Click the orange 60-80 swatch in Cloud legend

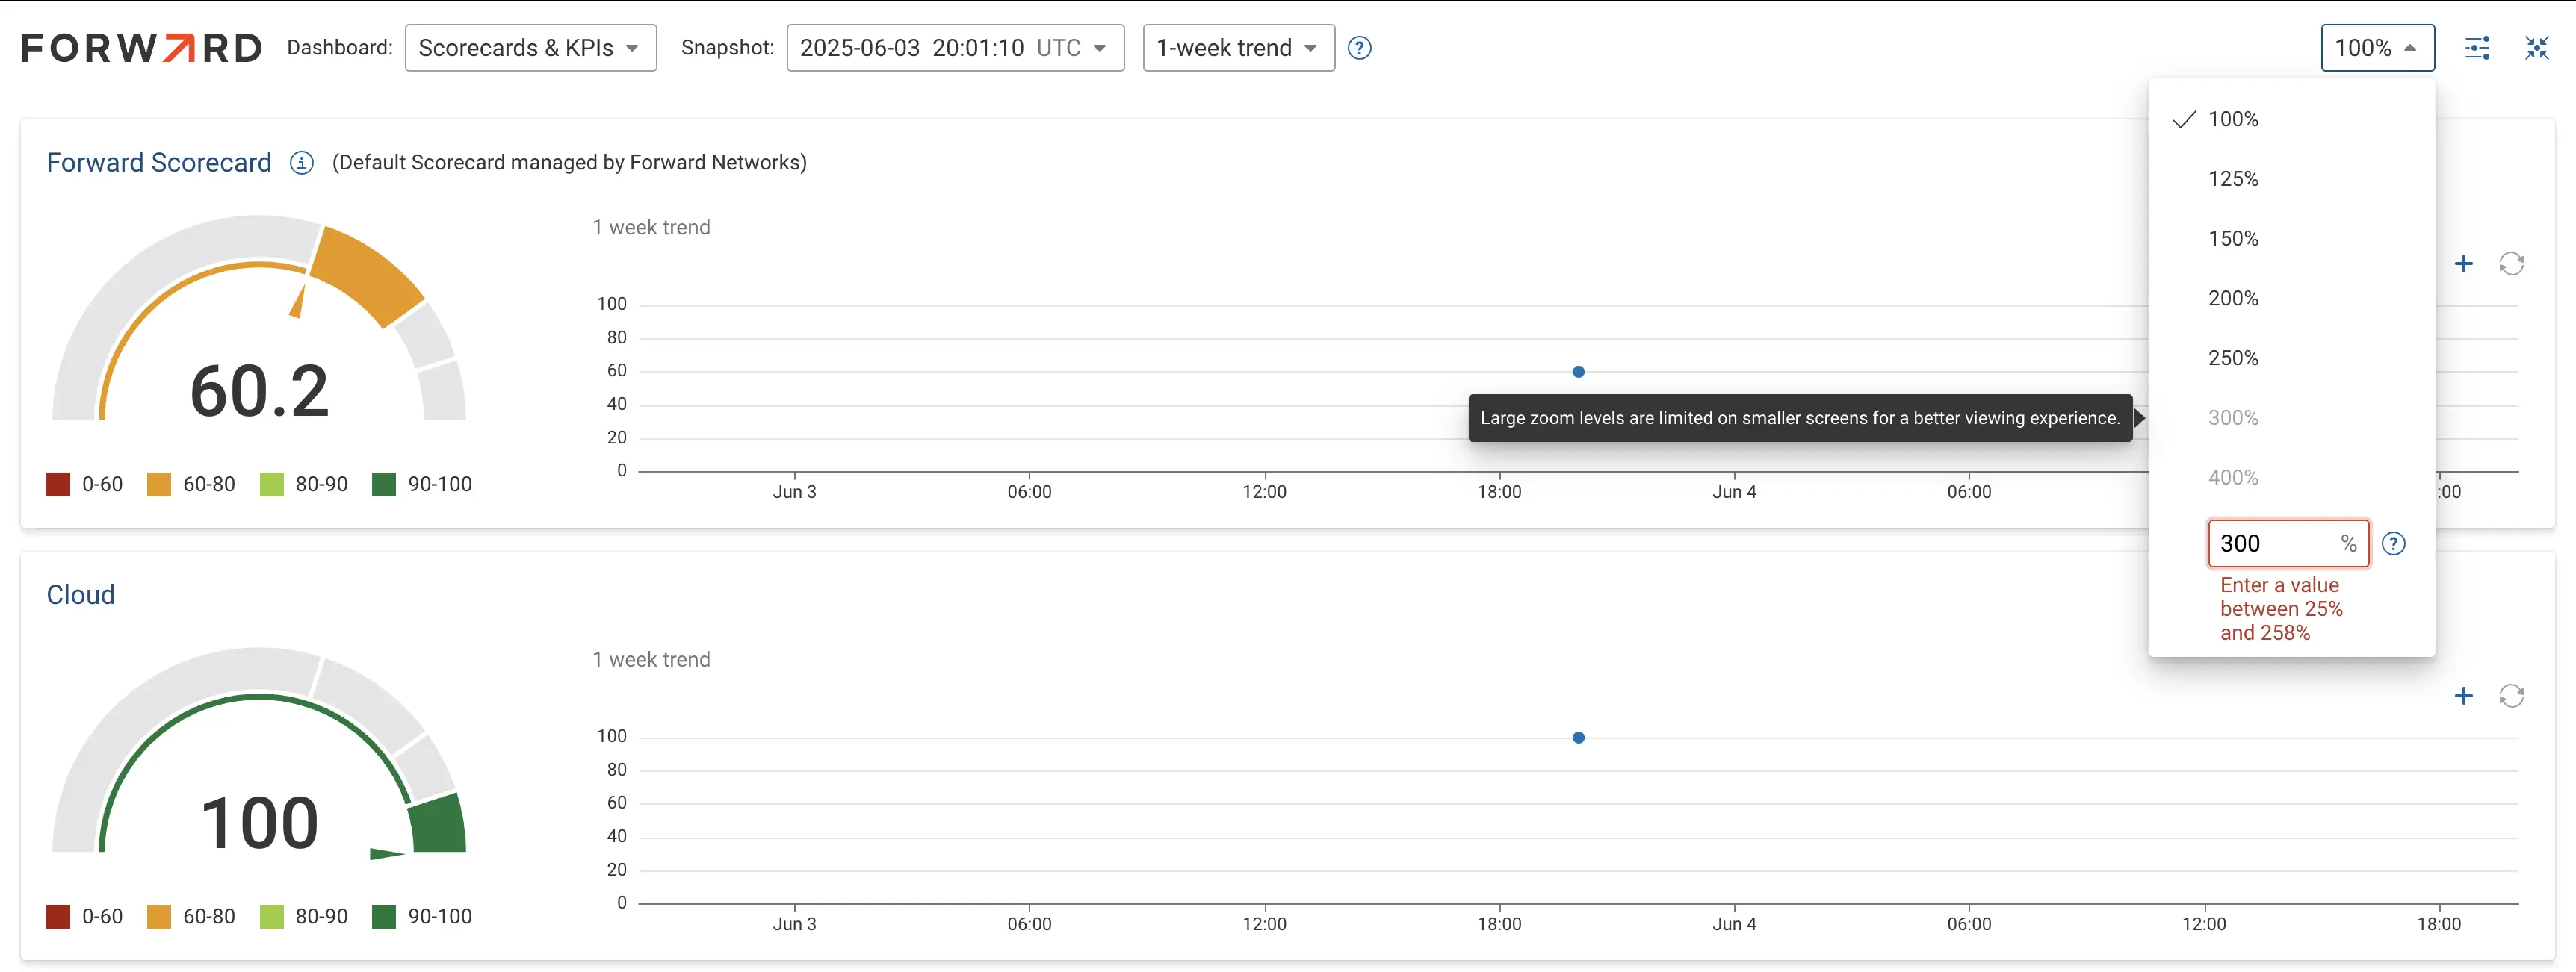click(159, 917)
